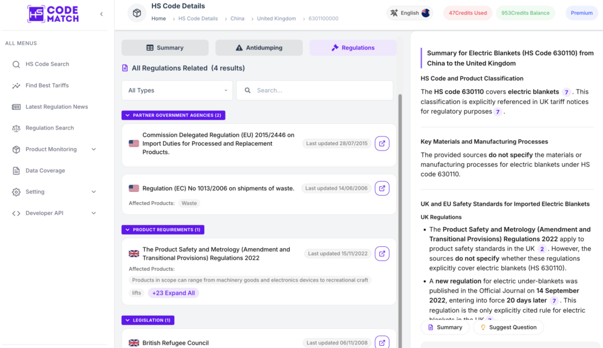Click the HS Code Details breadcrumb link
The height and width of the screenshot is (348, 603).
(198, 18)
